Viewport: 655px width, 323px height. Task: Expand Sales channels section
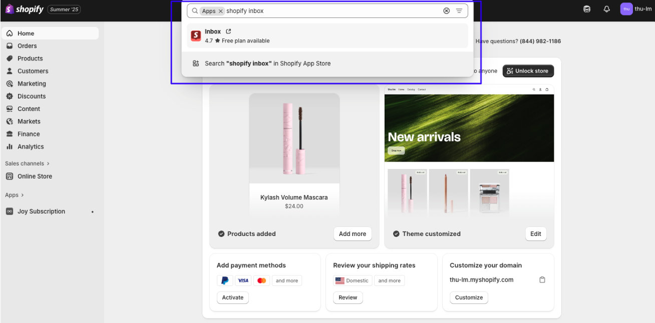pyautogui.click(x=28, y=163)
